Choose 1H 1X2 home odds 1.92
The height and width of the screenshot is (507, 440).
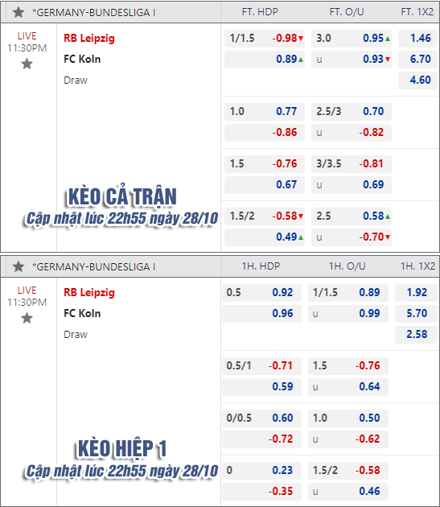416,293
